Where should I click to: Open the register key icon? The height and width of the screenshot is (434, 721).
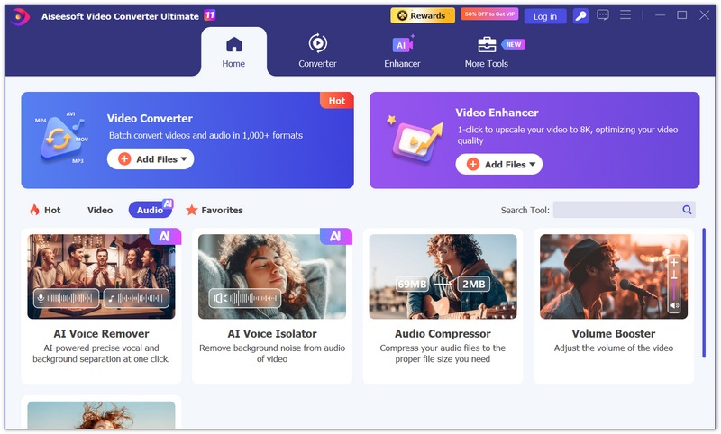[580, 16]
